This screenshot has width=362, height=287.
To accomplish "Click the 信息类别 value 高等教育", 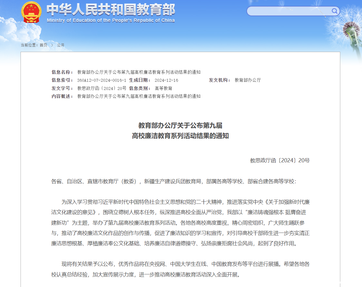I will (163, 88).
